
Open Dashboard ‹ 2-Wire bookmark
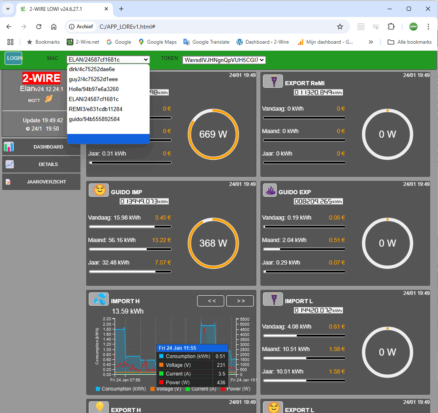click(263, 42)
